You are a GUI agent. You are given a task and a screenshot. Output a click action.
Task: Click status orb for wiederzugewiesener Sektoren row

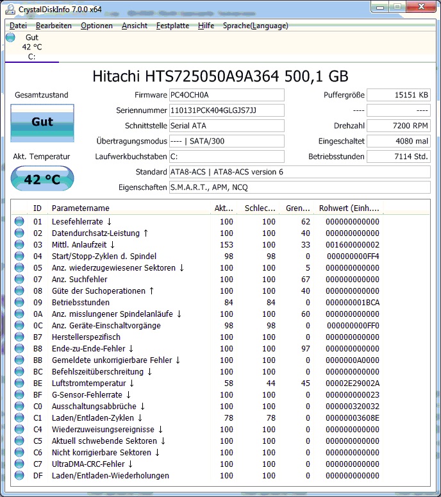19,267
